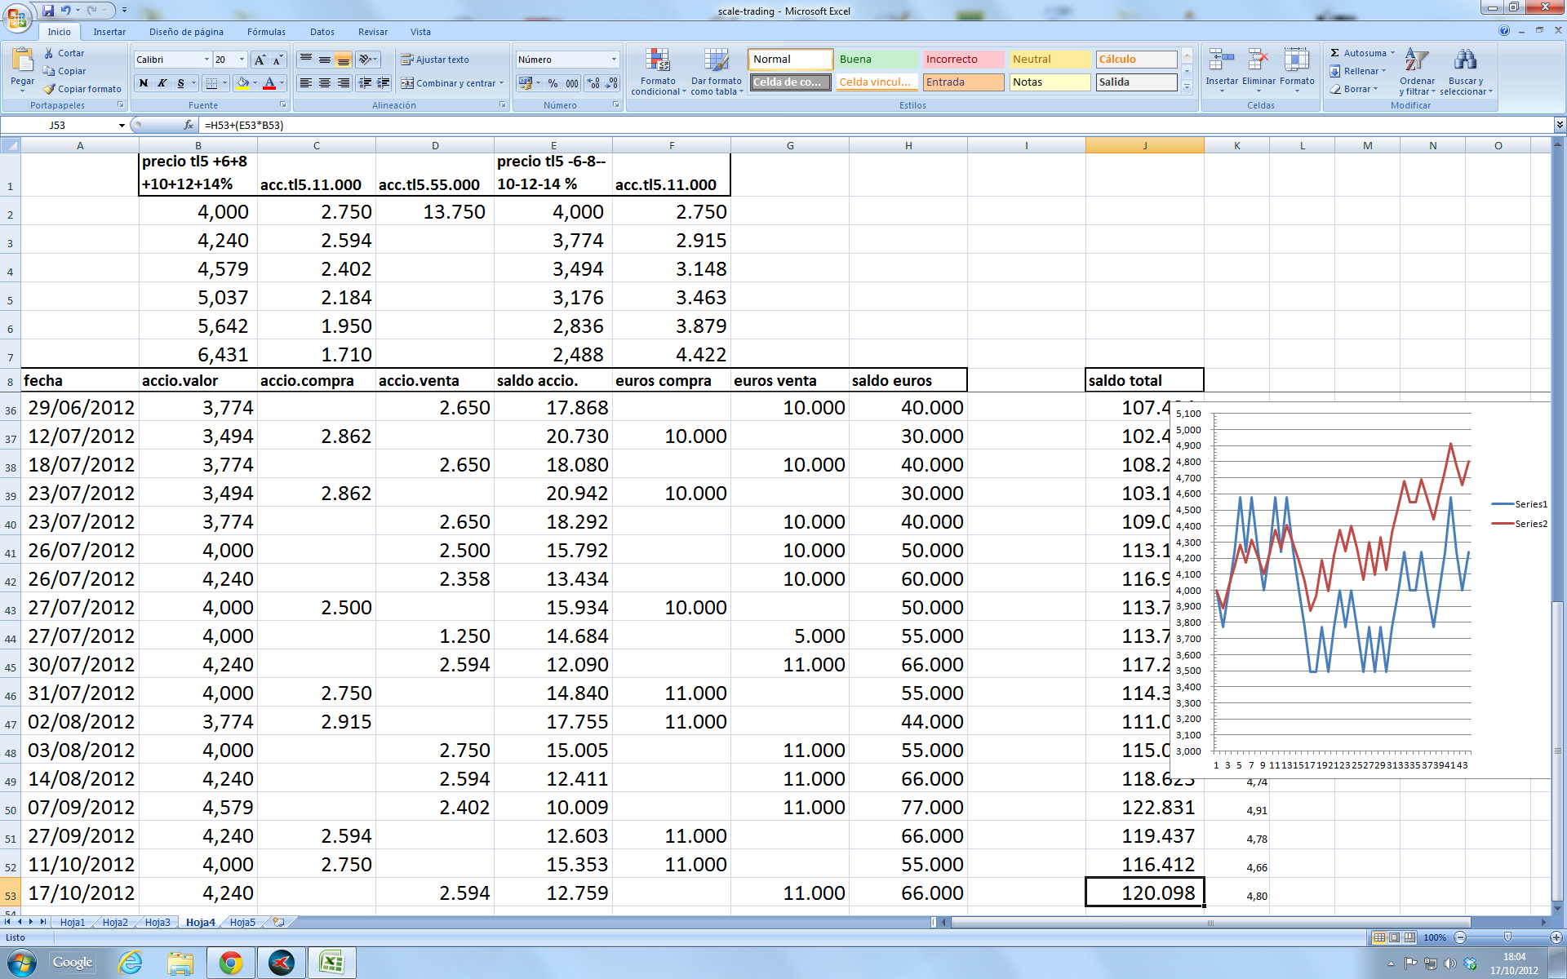1567x979 pixels.
Task: Toggle Ajustar texto wrap option
Action: [434, 60]
